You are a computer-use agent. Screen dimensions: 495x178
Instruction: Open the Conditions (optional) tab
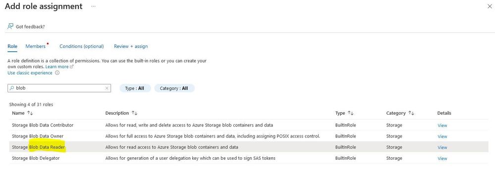pyautogui.click(x=82, y=46)
